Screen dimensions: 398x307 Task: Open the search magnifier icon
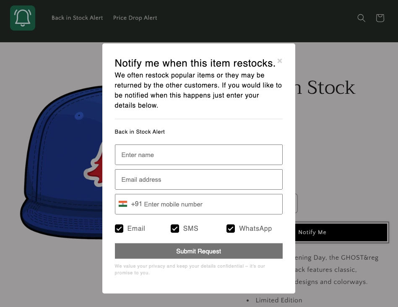coord(361,18)
